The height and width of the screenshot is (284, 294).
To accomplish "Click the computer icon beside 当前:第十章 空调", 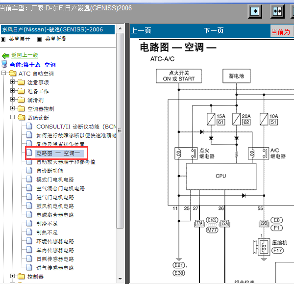I will tap(4, 64).
